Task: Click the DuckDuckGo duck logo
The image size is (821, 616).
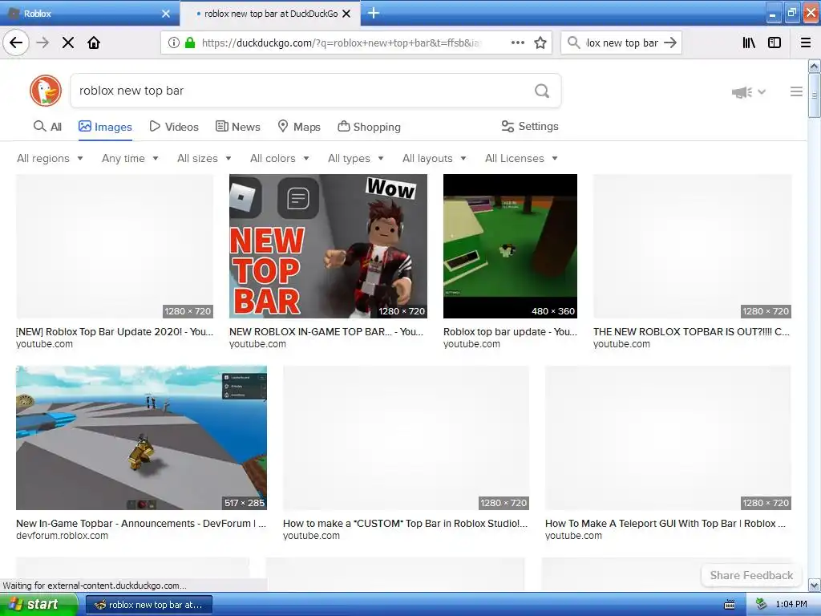Action: coord(46,91)
